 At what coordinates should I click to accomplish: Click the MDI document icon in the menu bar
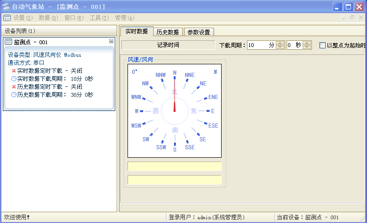coord(7,18)
